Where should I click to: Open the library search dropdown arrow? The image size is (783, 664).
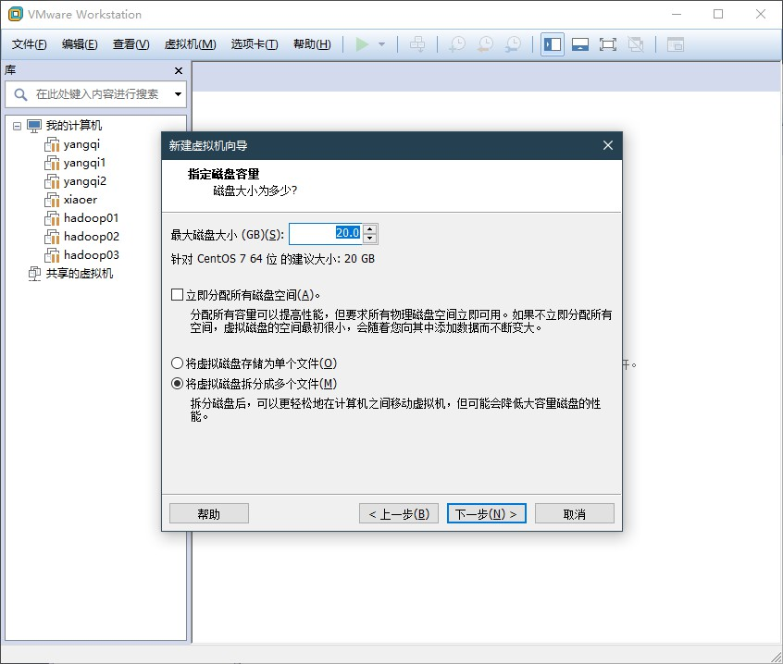(178, 94)
